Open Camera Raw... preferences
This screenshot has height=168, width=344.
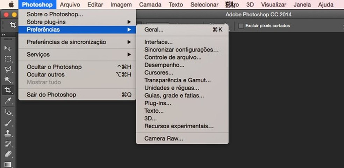[164, 138]
